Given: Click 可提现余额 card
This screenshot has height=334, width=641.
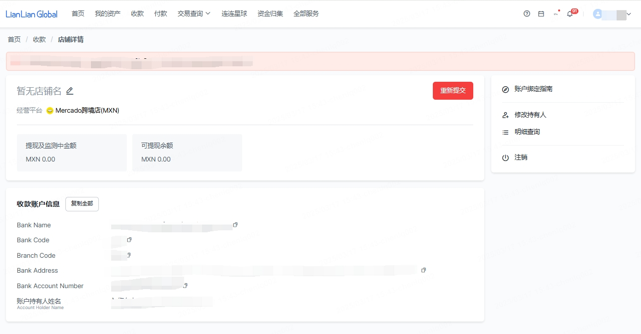Looking at the screenshot, I should pos(187,153).
